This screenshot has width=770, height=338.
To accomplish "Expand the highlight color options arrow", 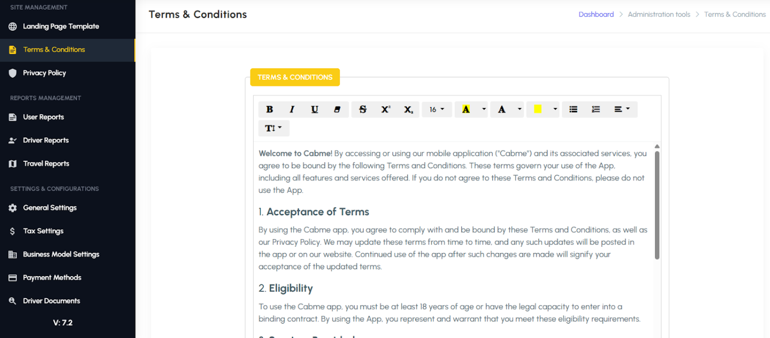I will click(484, 109).
